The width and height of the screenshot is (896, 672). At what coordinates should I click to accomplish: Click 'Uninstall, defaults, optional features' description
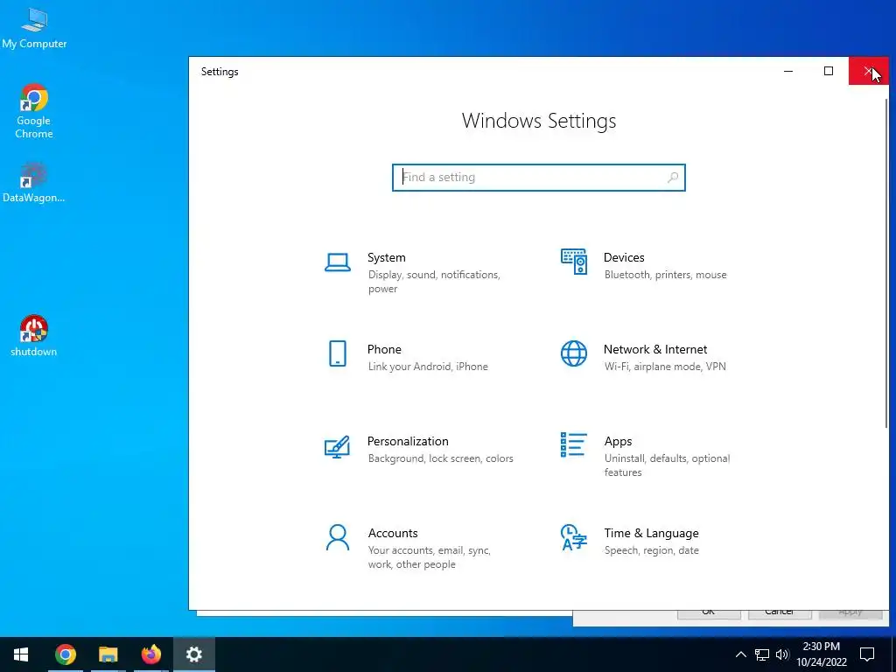click(667, 465)
